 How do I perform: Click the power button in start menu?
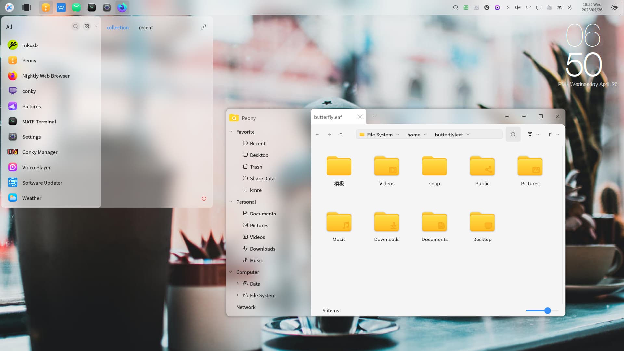[x=204, y=198]
